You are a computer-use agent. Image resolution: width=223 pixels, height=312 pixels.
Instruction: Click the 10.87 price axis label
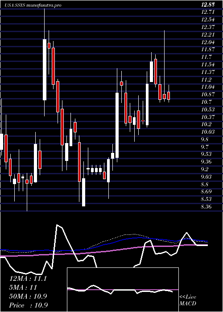click(x=208, y=94)
